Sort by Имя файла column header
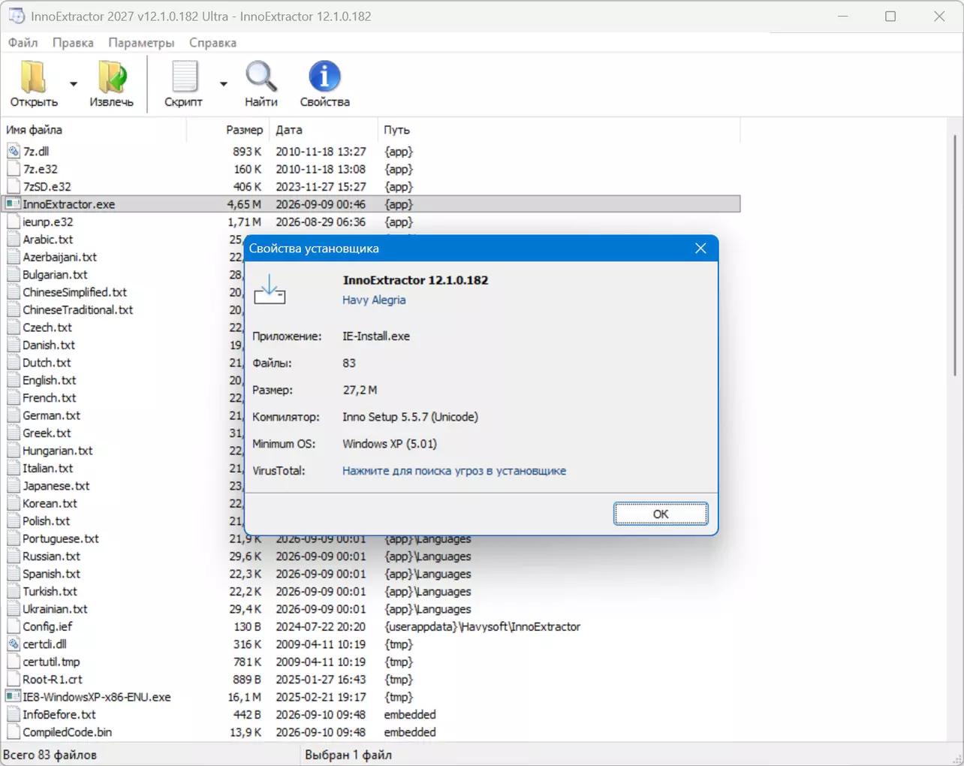This screenshot has height=766, width=964. [94, 130]
